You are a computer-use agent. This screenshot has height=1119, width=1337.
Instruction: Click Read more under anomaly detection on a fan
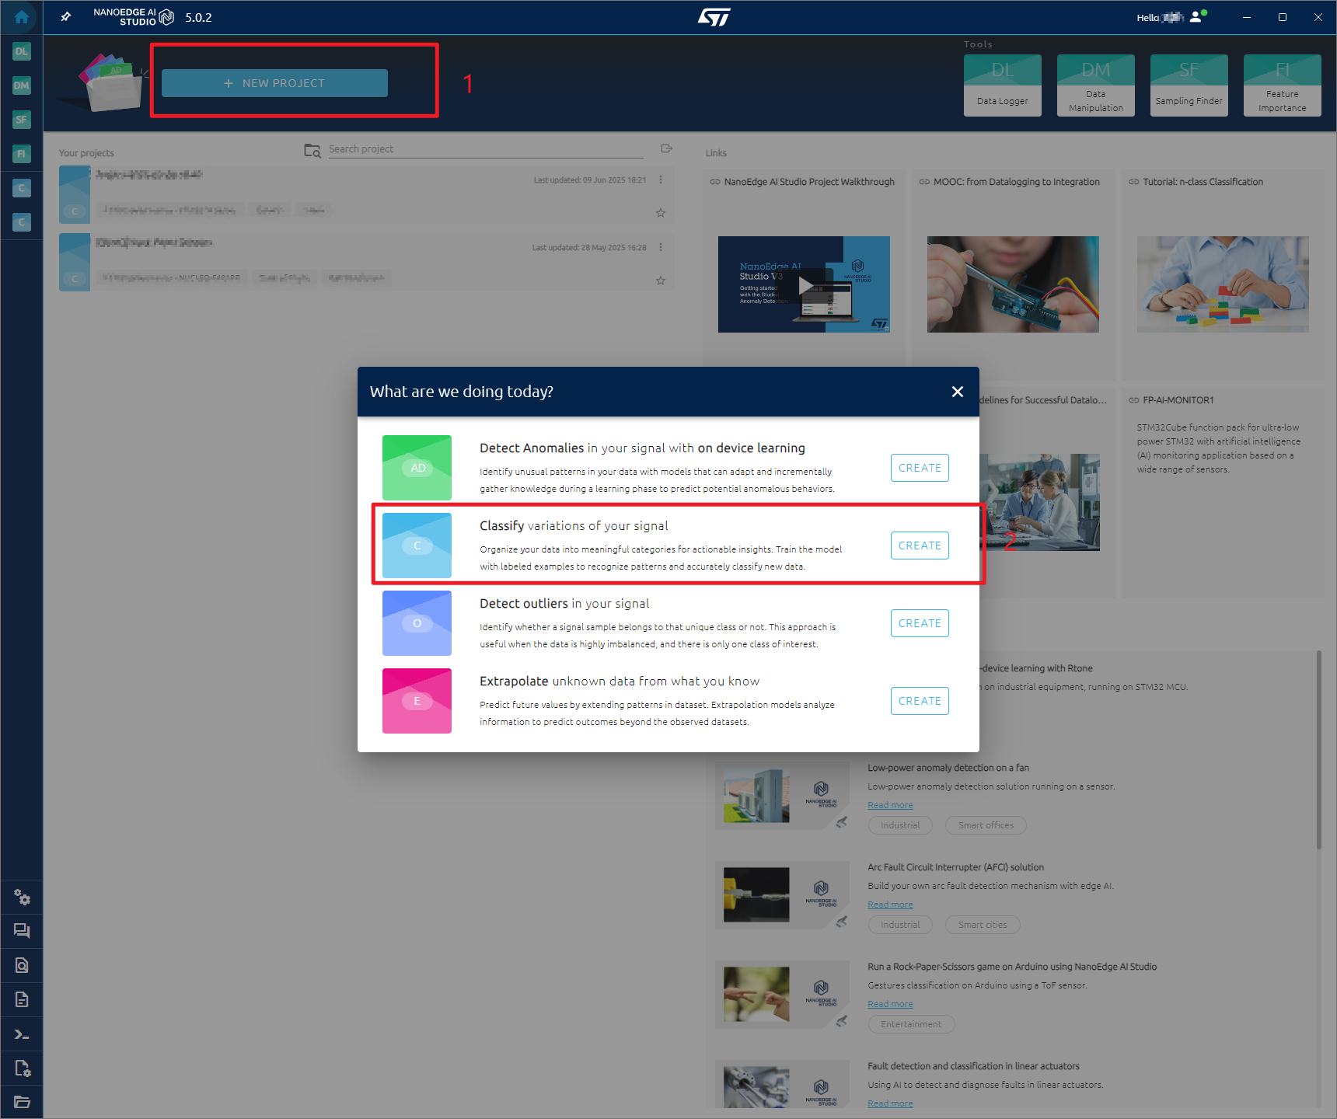[x=890, y=805]
